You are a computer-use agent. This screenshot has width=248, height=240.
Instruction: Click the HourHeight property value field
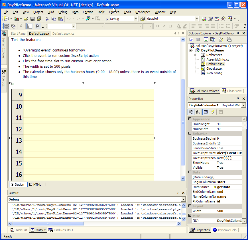tap(229, 124)
